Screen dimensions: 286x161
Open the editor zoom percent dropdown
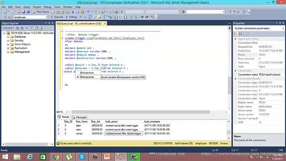67,112
